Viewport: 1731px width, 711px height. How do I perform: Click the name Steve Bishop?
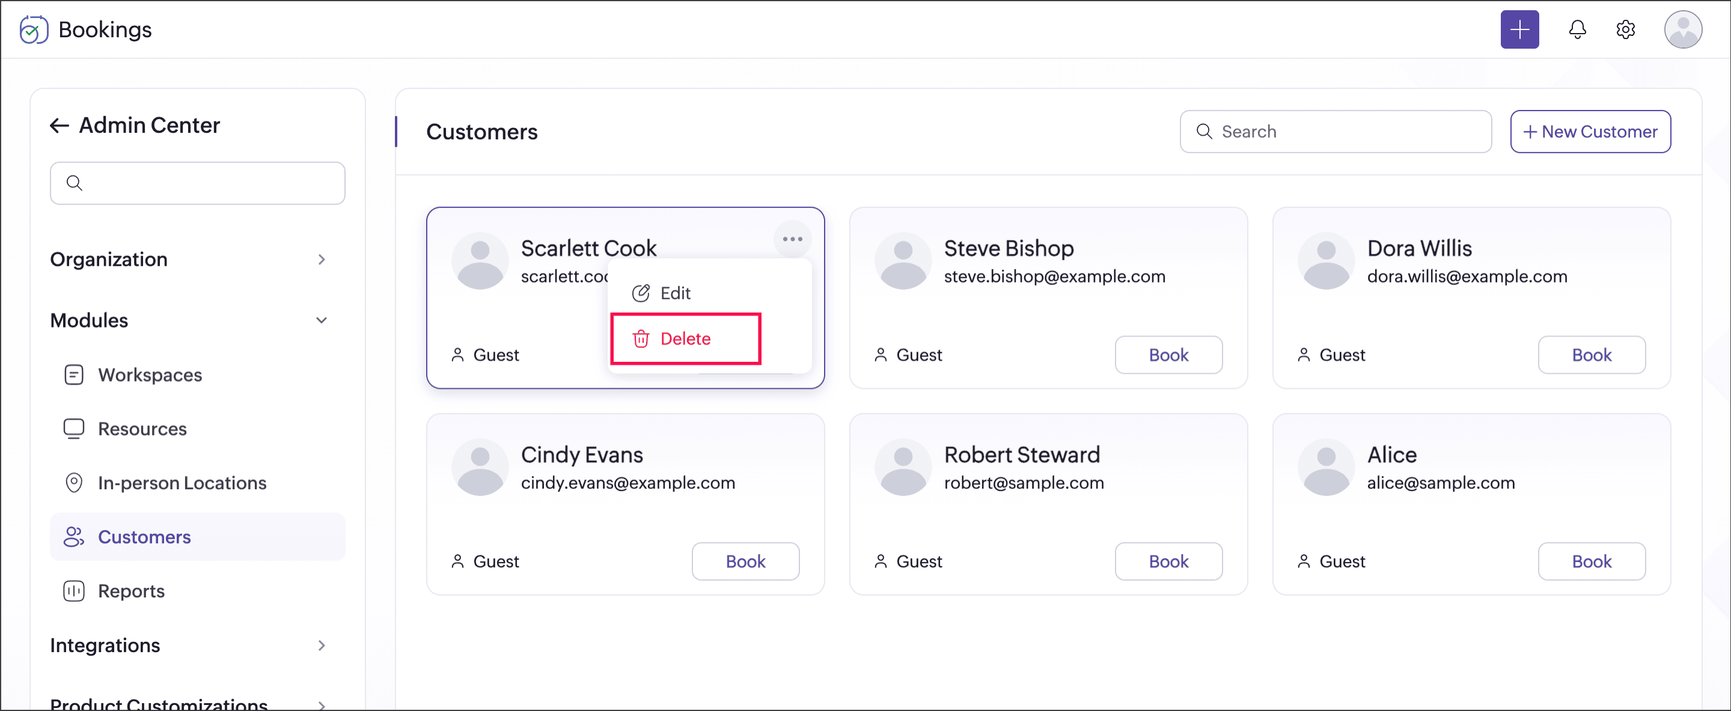point(1009,248)
